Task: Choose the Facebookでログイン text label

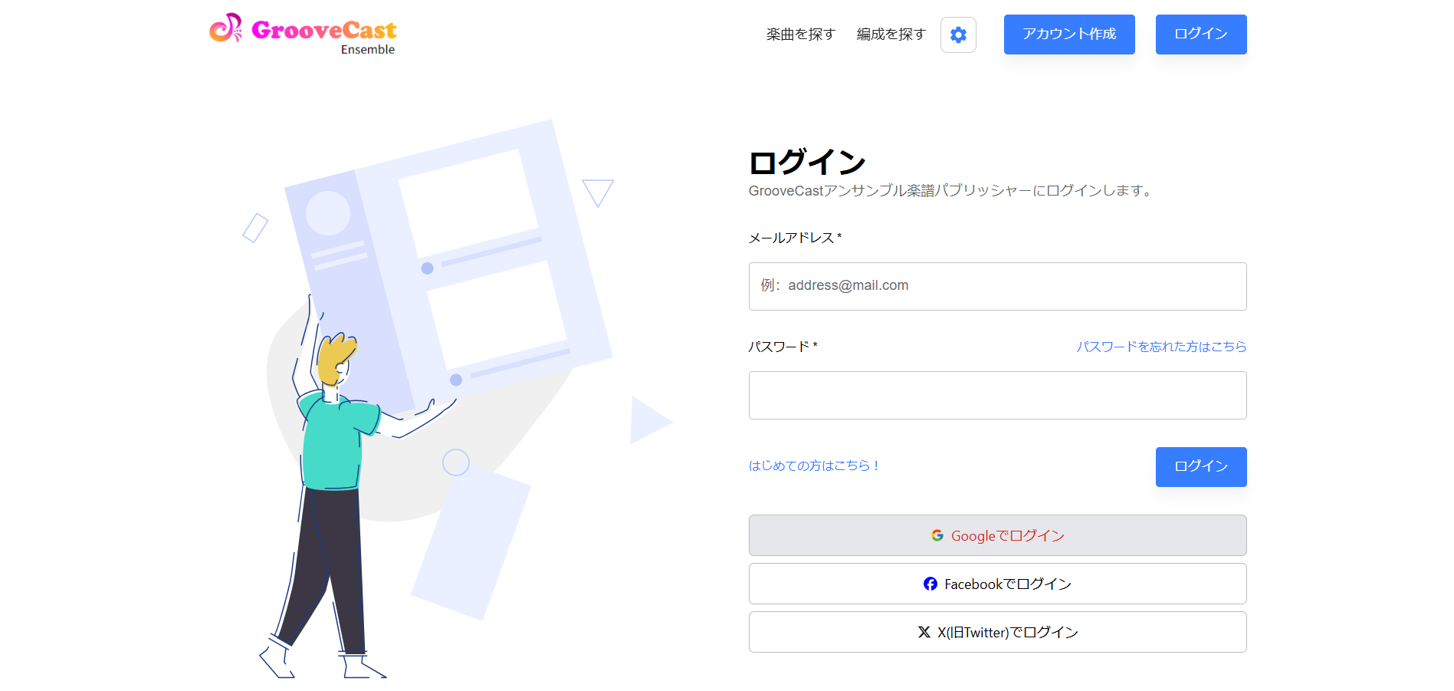Action: tap(1007, 584)
